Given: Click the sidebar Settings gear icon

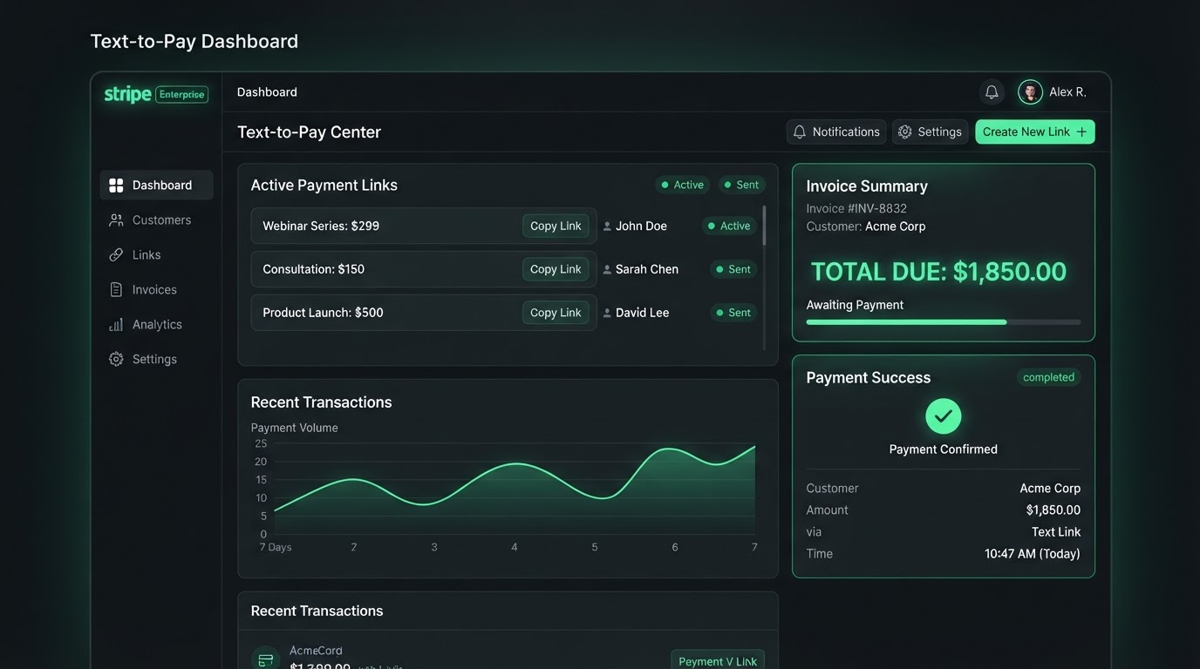Looking at the screenshot, I should click(x=116, y=359).
